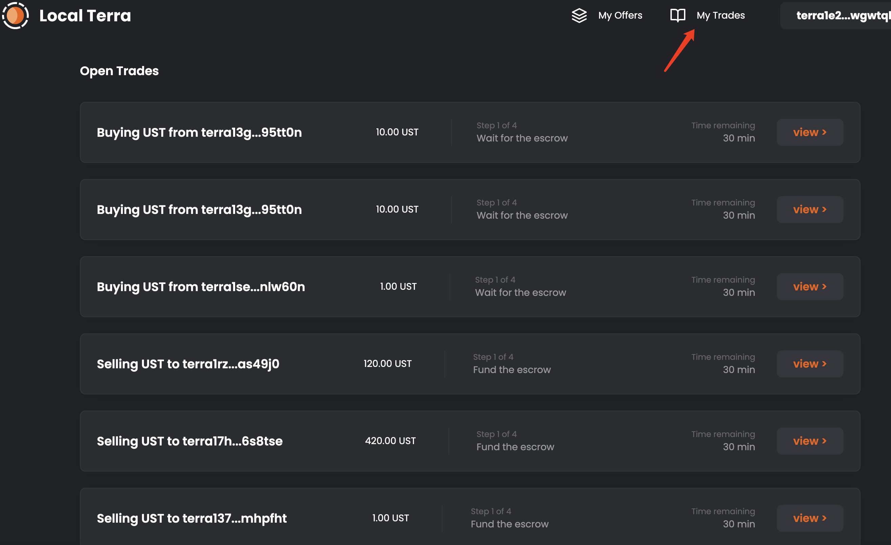
Task: Select 'Selling UST to terra1rz...as49j0' trade title
Action: 188,364
